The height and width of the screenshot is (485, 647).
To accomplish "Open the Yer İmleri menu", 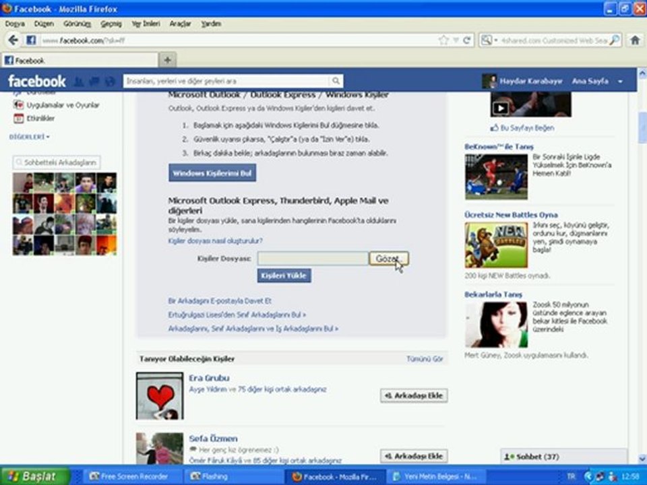I will (x=146, y=24).
